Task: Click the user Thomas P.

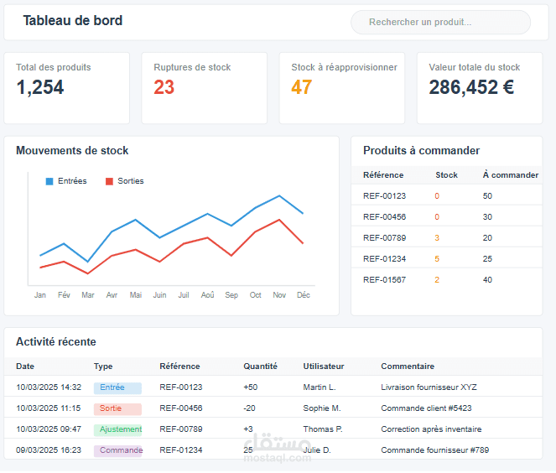Action: click(x=323, y=429)
